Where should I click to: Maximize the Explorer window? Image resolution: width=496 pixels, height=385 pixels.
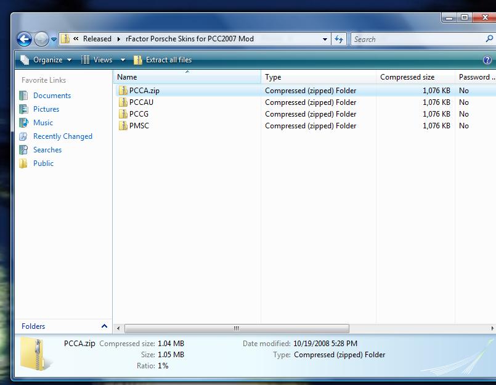pyautogui.click(x=465, y=18)
